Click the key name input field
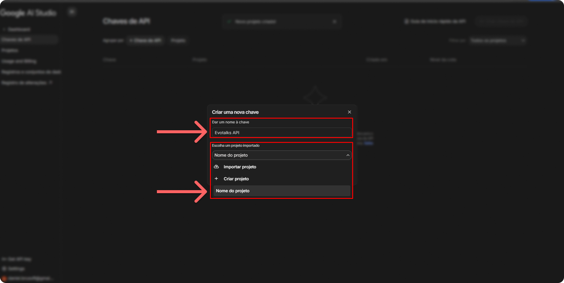The image size is (564, 283). pos(281,133)
